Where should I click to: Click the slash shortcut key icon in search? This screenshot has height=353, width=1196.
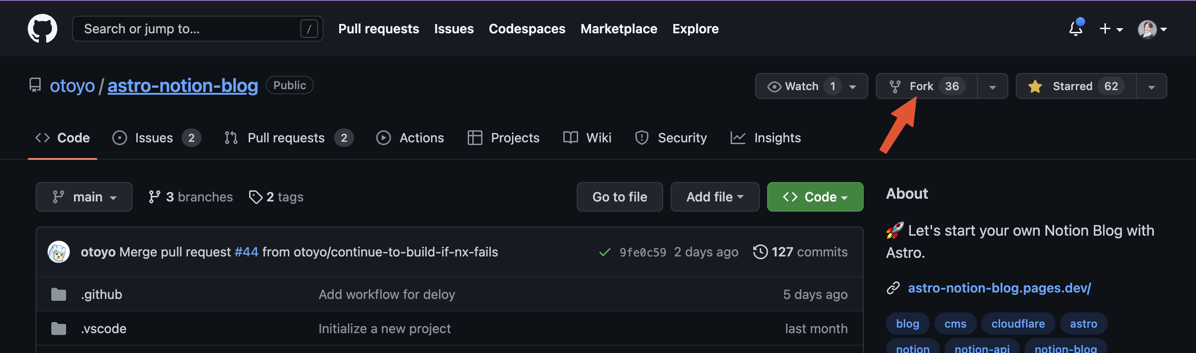pyautogui.click(x=309, y=29)
